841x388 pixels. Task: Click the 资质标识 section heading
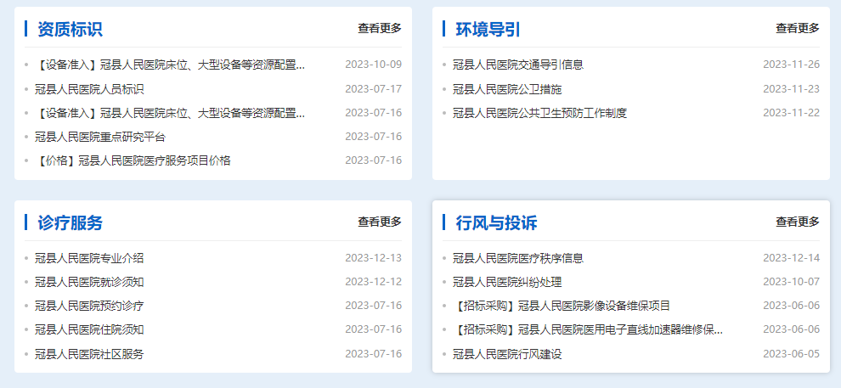pos(70,29)
